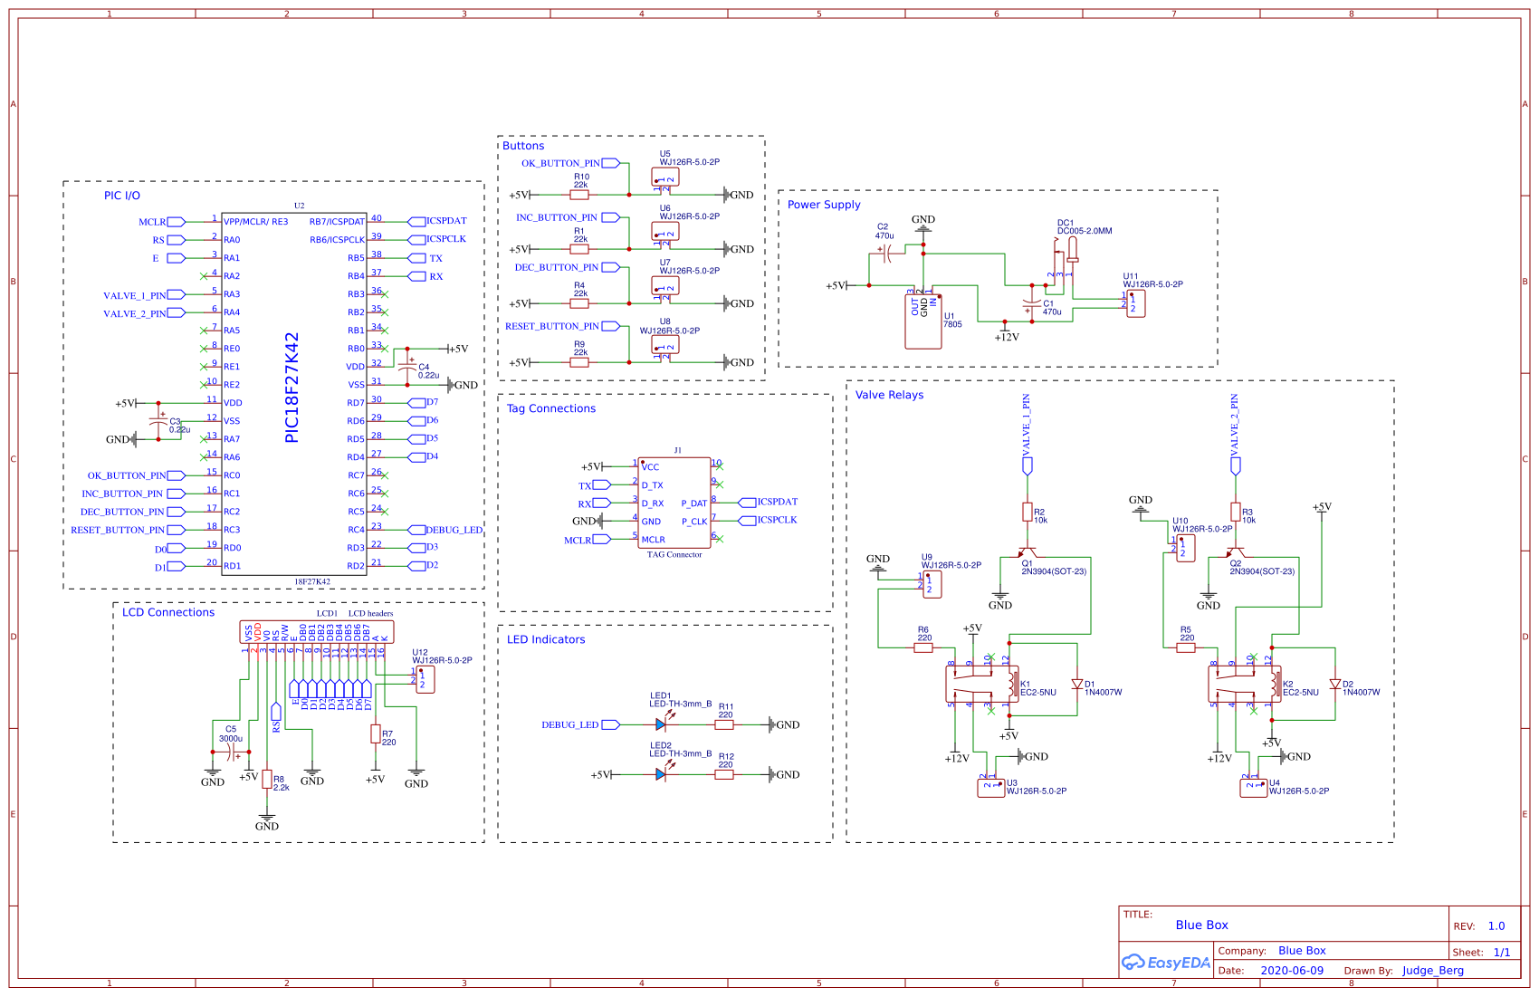Select the Blue Box title text
The width and height of the screenshot is (1539, 997).
click(x=1201, y=925)
